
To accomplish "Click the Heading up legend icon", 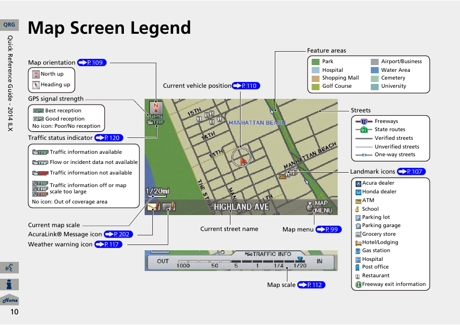I will click(x=36, y=85).
